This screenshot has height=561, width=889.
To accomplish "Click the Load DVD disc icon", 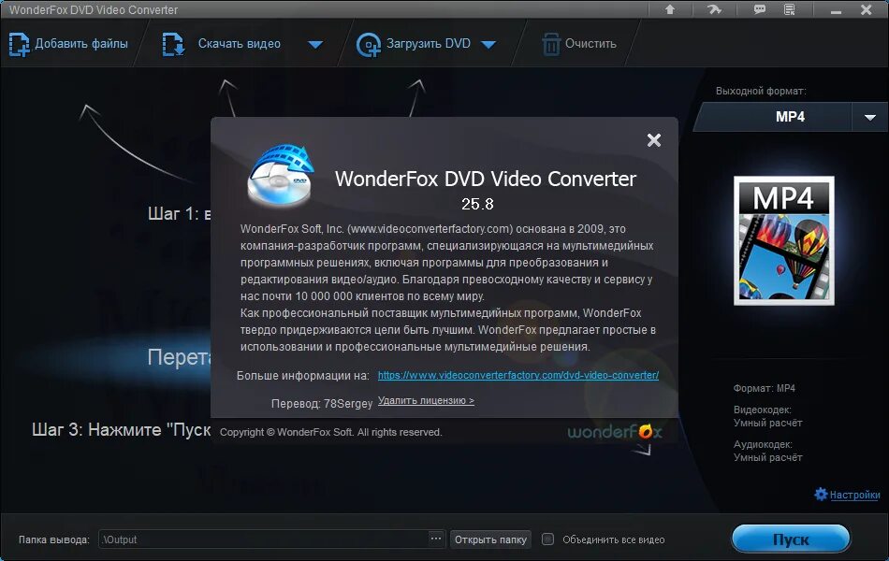I will tap(369, 44).
